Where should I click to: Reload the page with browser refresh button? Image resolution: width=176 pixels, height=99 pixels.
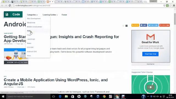point(10,5)
